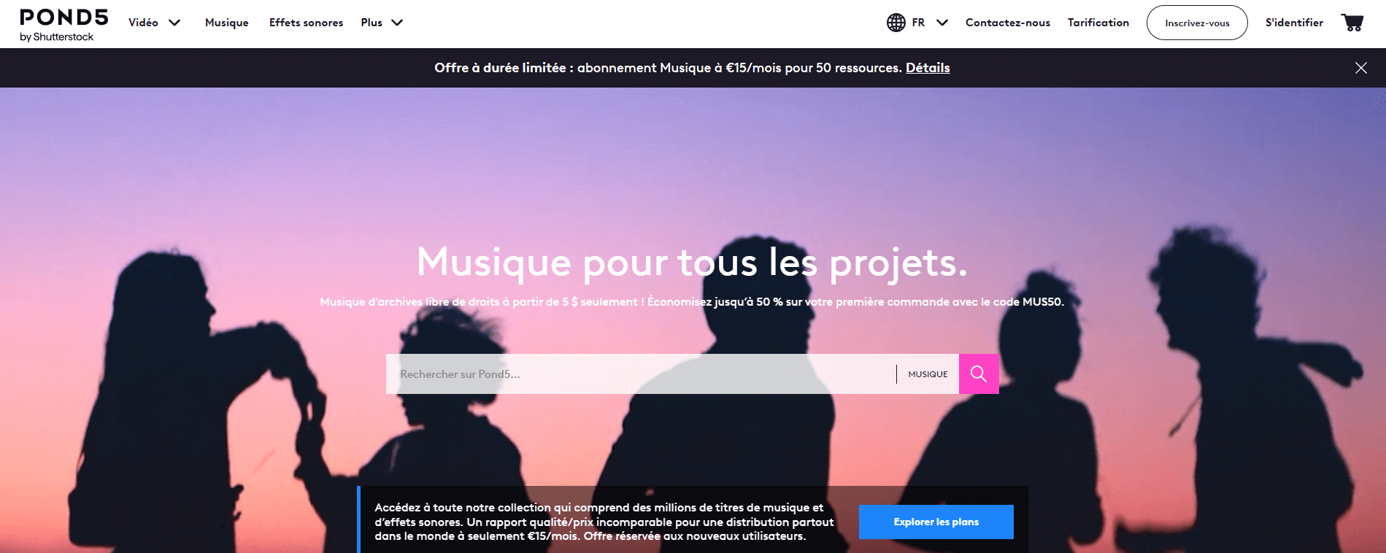Click the Inscrivez-vous button
Image resolution: width=1386 pixels, height=553 pixels.
click(1197, 23)
